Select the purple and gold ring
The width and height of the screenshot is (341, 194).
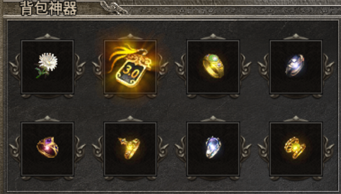pos(47,147)
